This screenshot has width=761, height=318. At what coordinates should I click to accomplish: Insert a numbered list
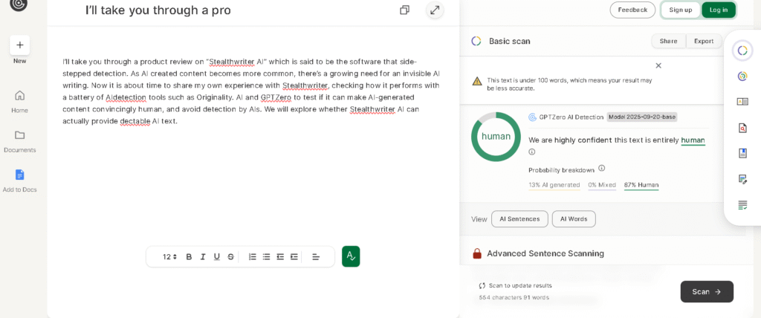point(253,257)
